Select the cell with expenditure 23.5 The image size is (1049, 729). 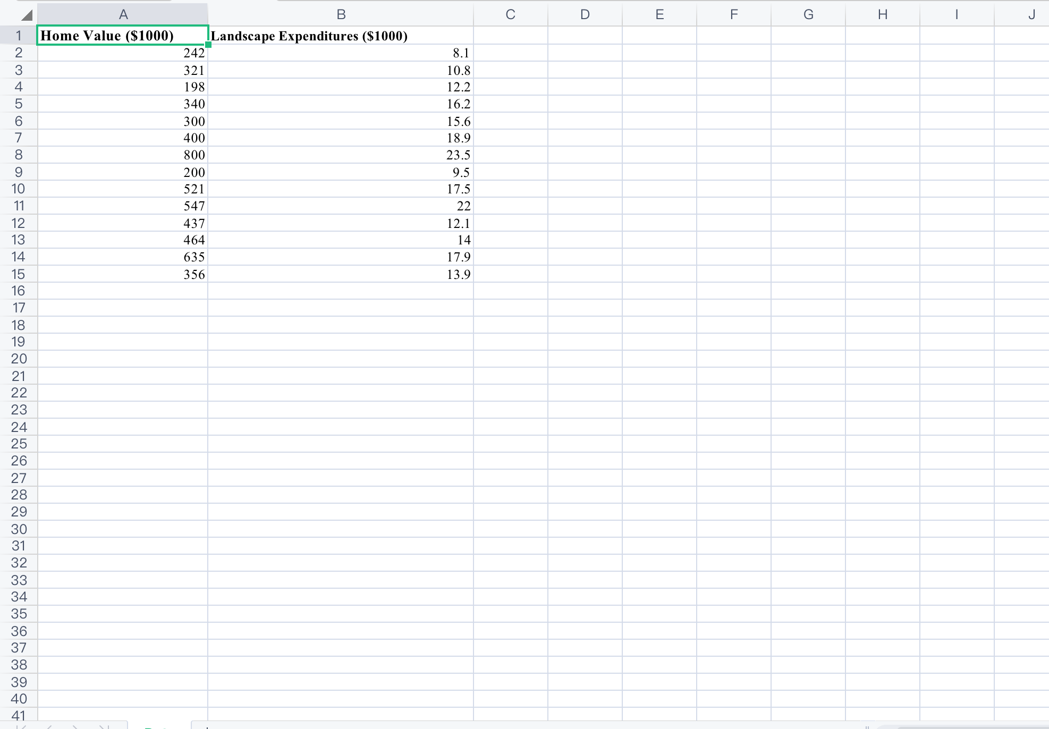(x=341, y=155)
